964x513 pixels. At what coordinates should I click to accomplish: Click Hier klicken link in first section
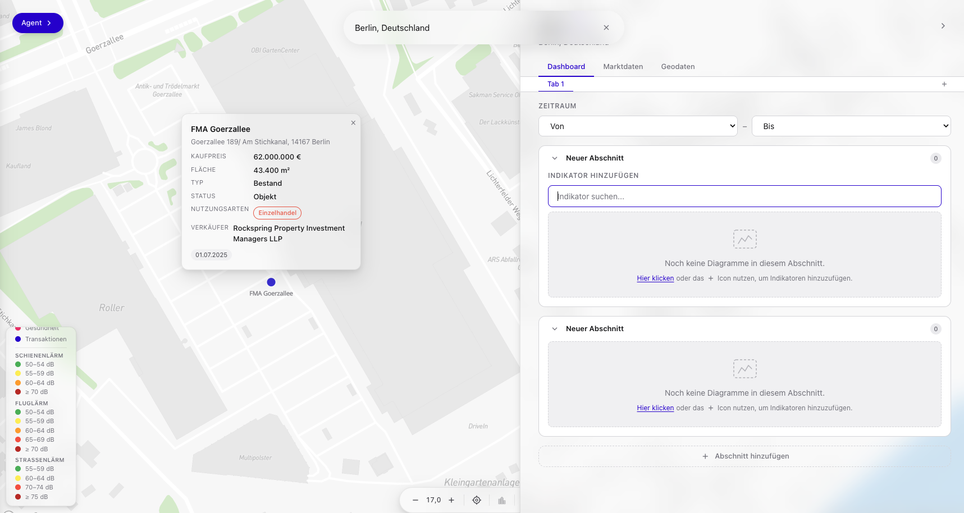pos(655,278)
